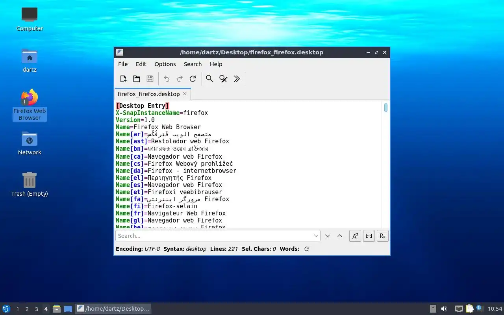This screenshot has height=315, width=504.
Task: Open the Lubuntu start menu in the taskbar
Action: pyautogui.click(x=6, y=309)
